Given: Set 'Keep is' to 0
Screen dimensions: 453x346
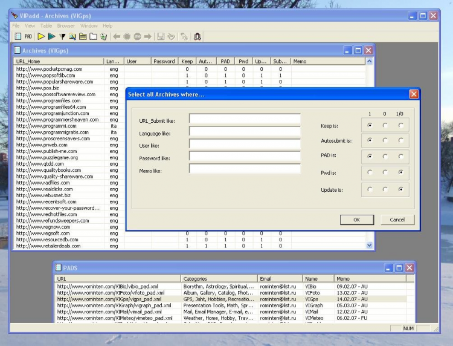Looking at the screenshot, I should (x=385, y=125).
